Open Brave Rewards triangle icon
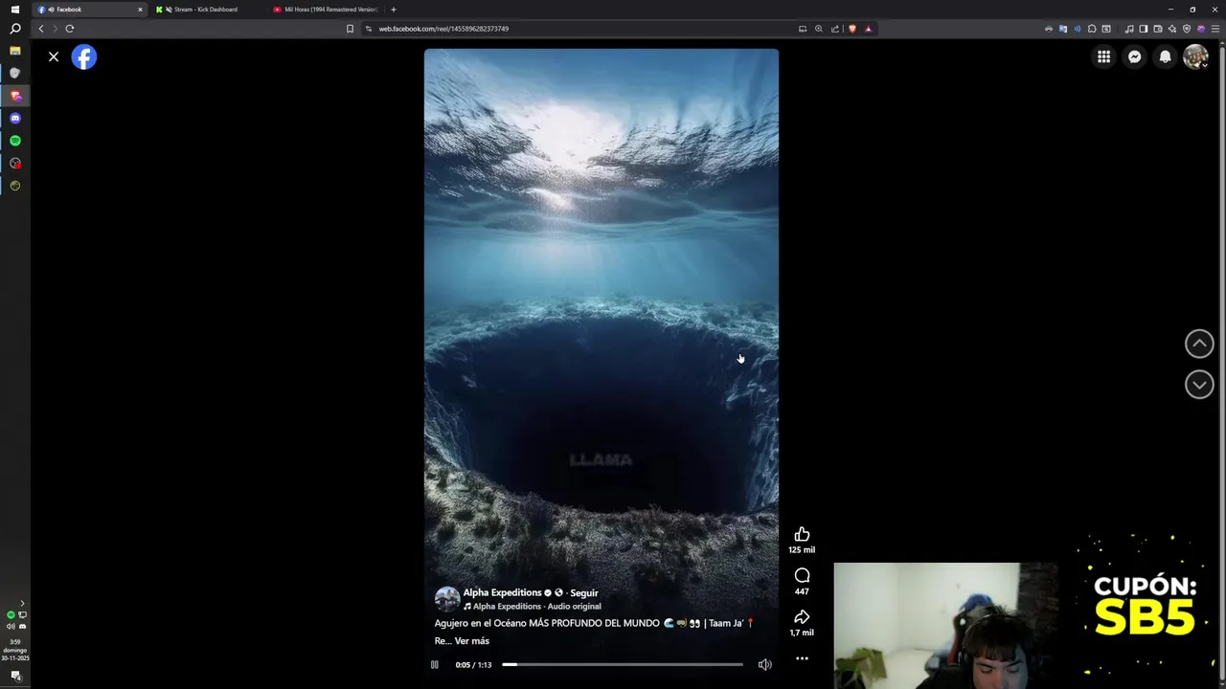 869,29
